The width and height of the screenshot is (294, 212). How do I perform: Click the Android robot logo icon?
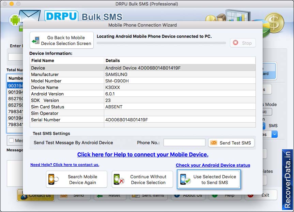(15, 20)
